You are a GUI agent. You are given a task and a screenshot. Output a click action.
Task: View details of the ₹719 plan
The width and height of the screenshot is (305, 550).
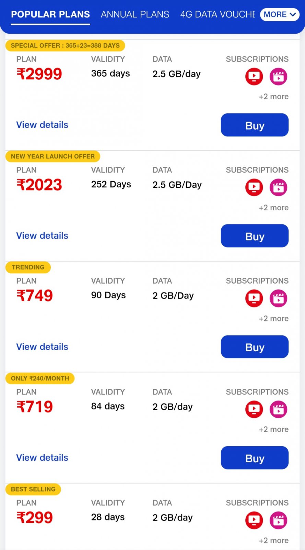(42, 458)
